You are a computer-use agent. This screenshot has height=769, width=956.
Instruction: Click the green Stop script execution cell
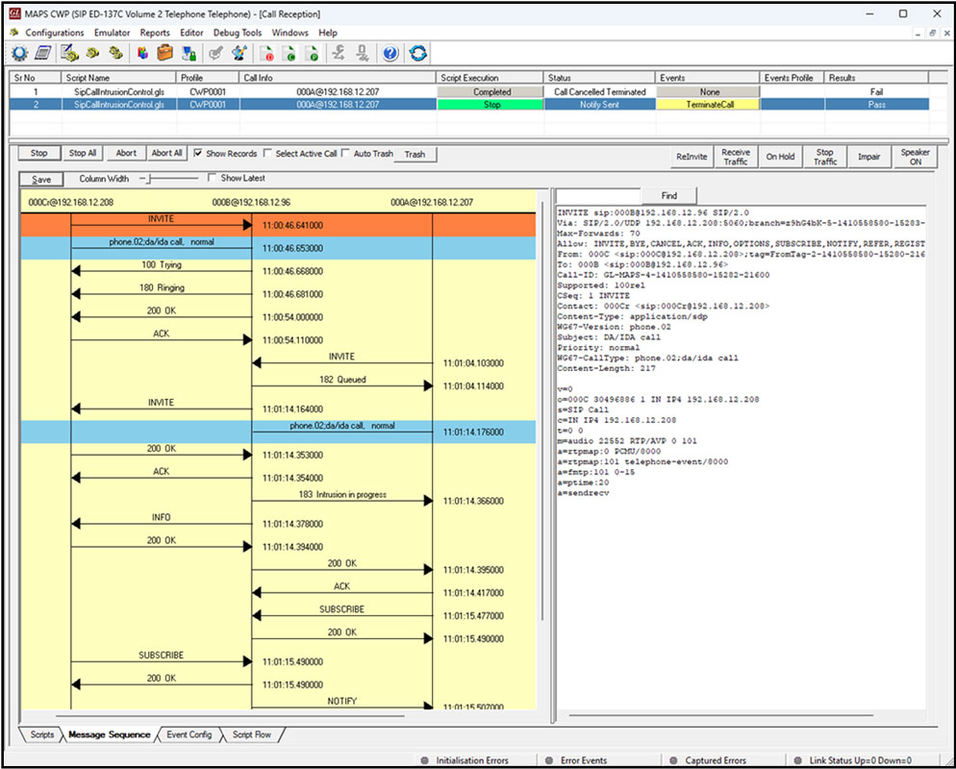tap(491, 104)
